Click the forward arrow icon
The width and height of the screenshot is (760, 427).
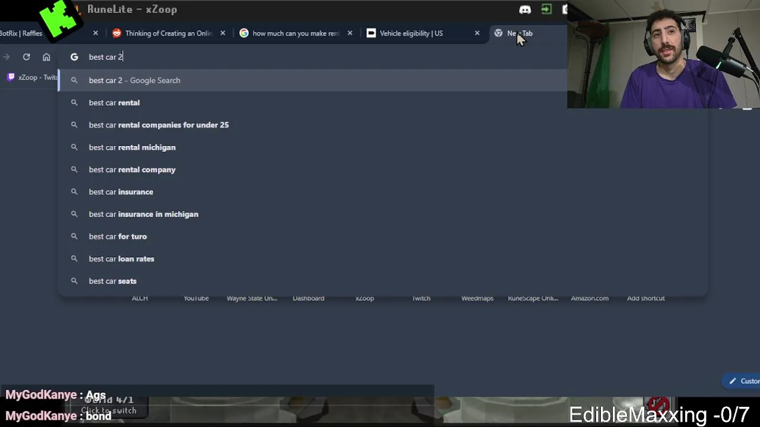point(6,57)
